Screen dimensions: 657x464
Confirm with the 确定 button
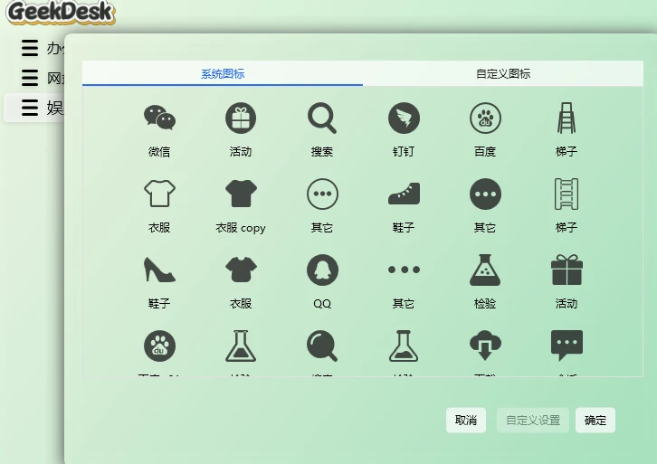pyautogui.click(x=595, y=420)
